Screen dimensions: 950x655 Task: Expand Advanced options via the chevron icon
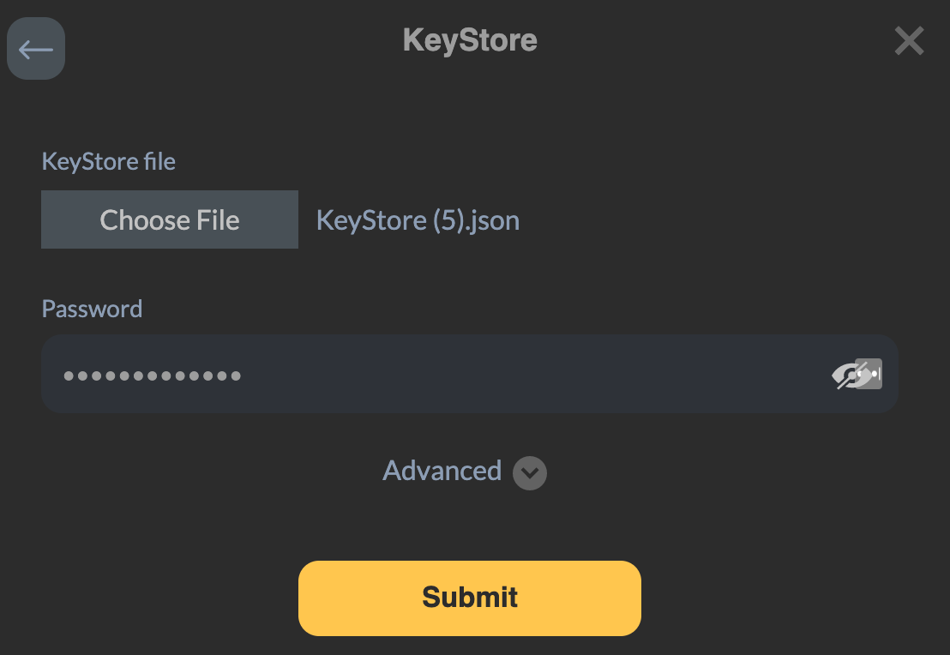tap(530, 472)
